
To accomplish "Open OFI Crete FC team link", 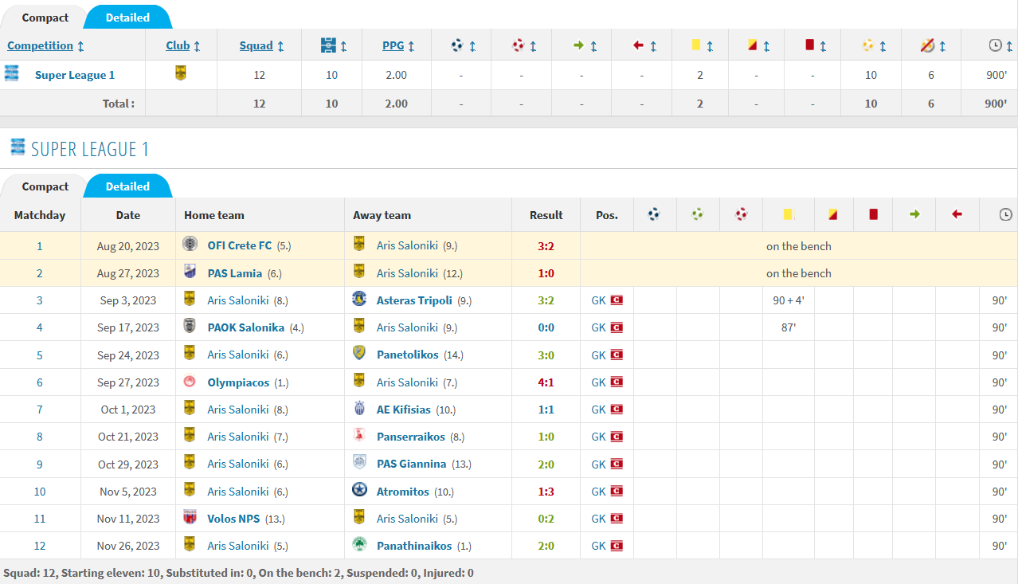I will click(239, 245).
